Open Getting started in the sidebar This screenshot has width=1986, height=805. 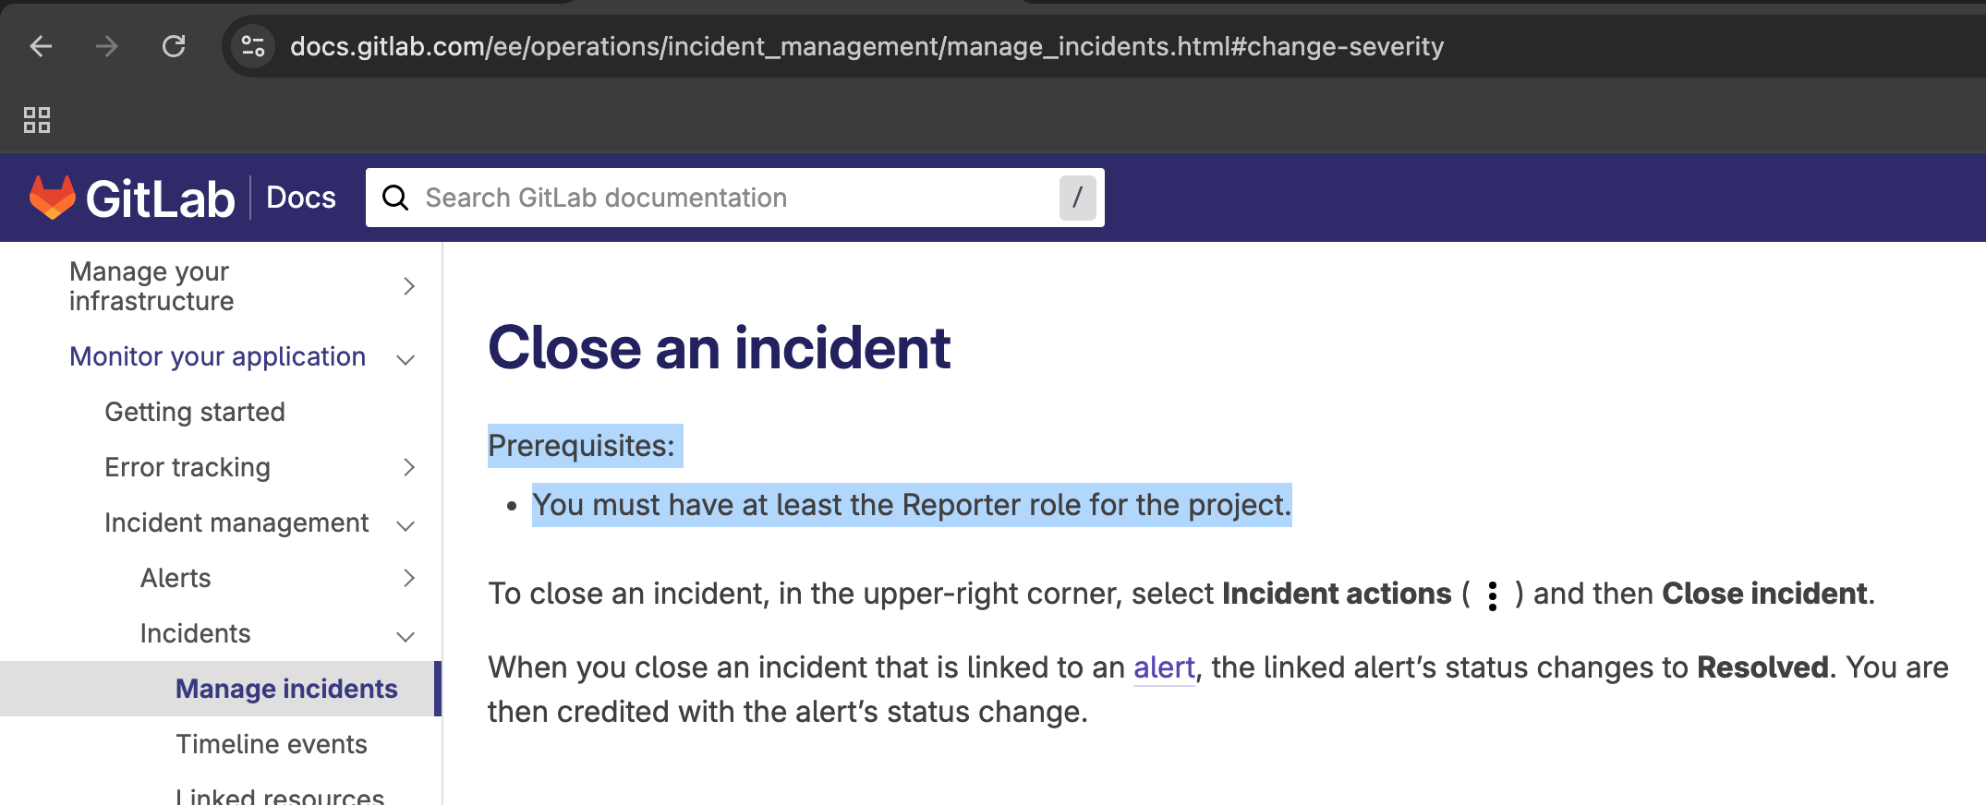pos(195,412)
